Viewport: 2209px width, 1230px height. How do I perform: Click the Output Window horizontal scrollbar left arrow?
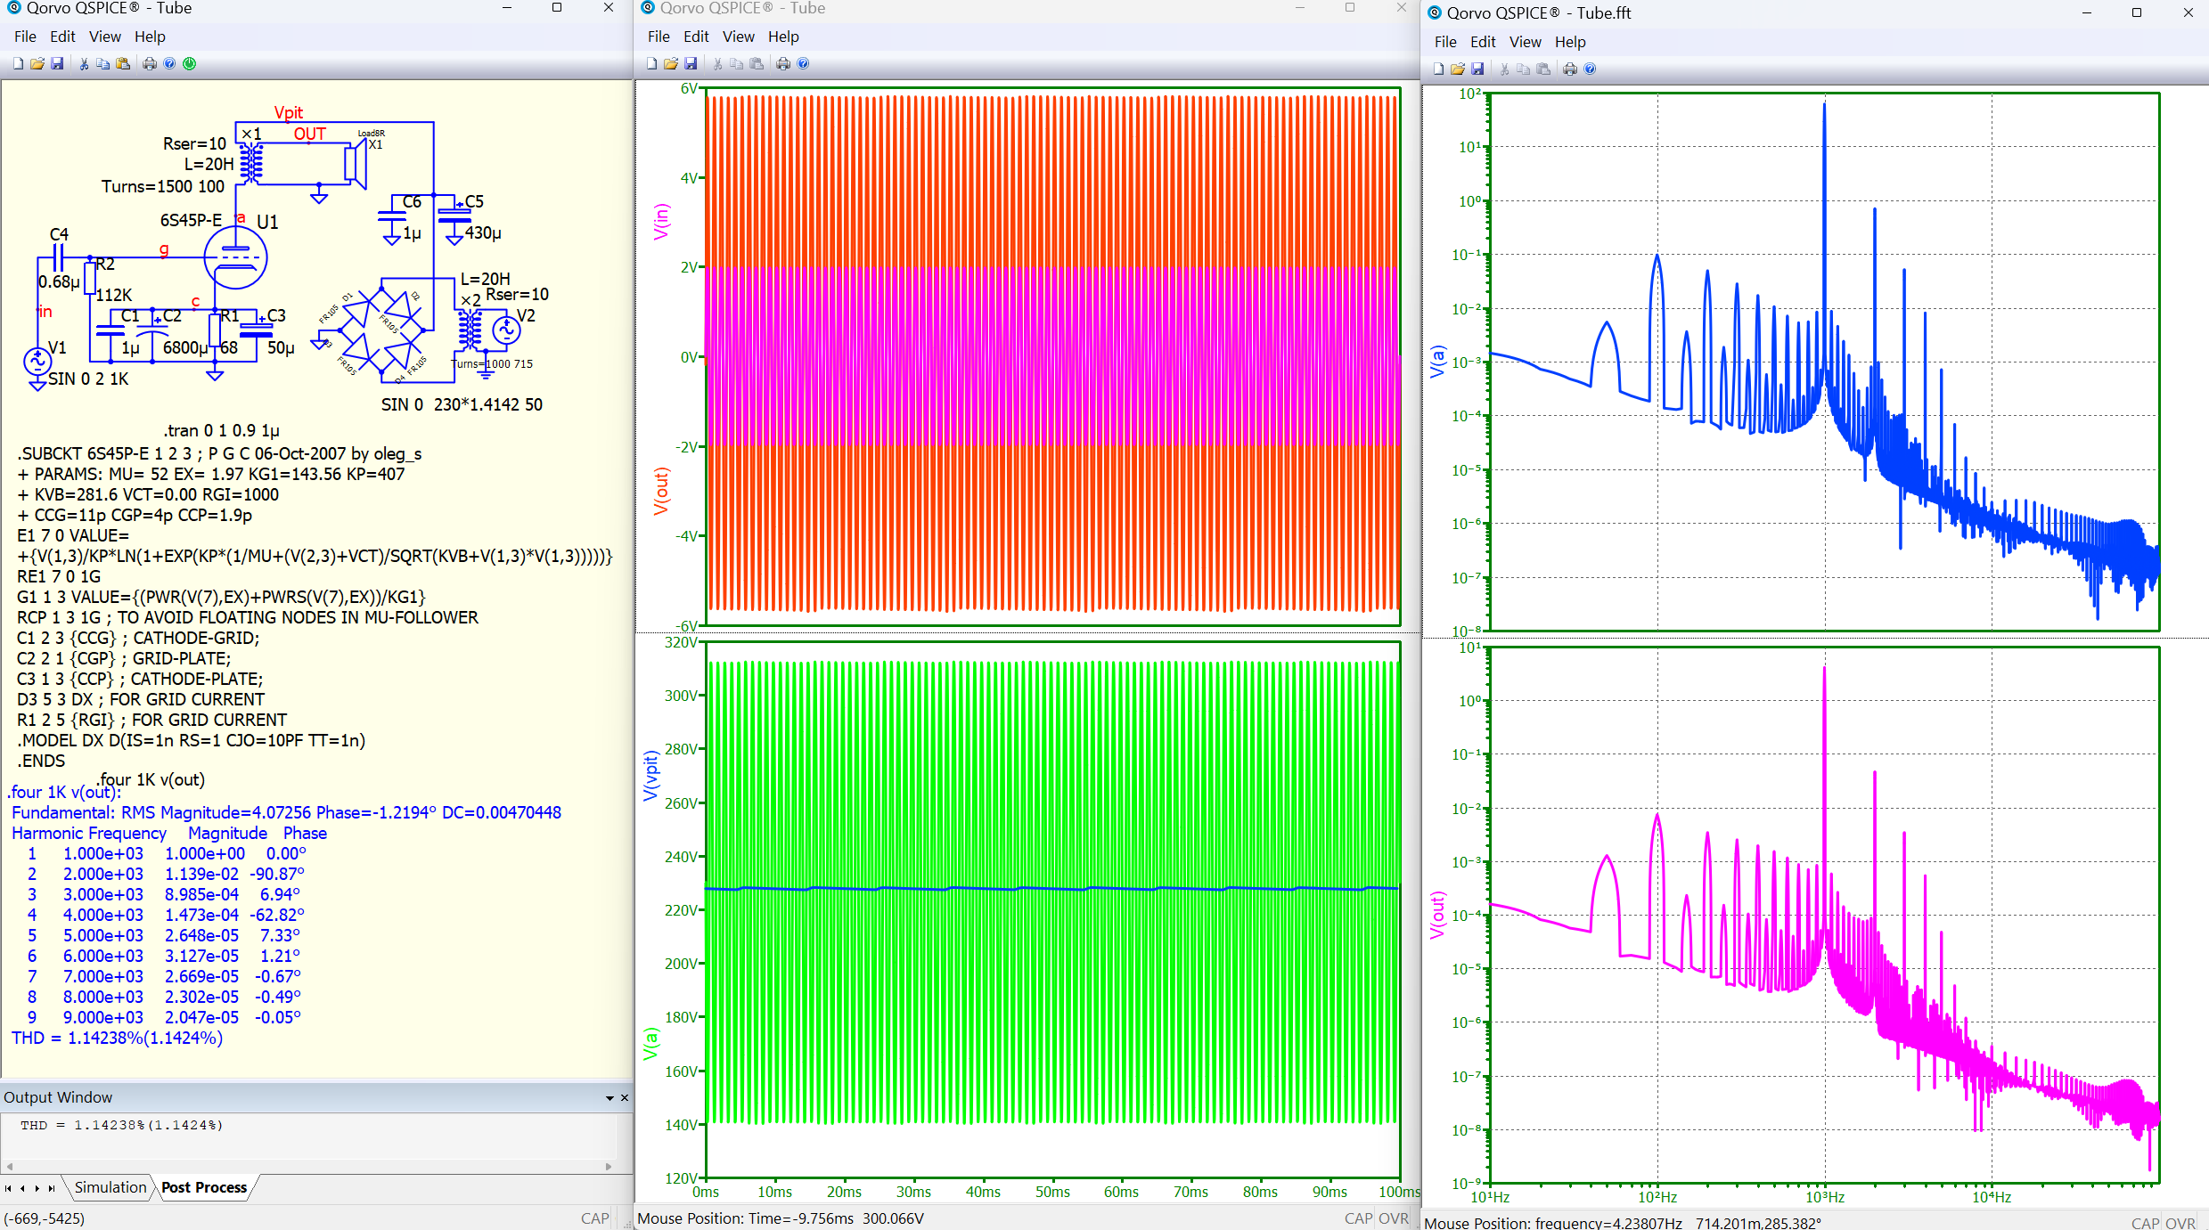[9, 1166]
